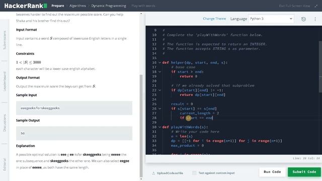Enable Test against custom input checkbox

[x=194, y=173]
